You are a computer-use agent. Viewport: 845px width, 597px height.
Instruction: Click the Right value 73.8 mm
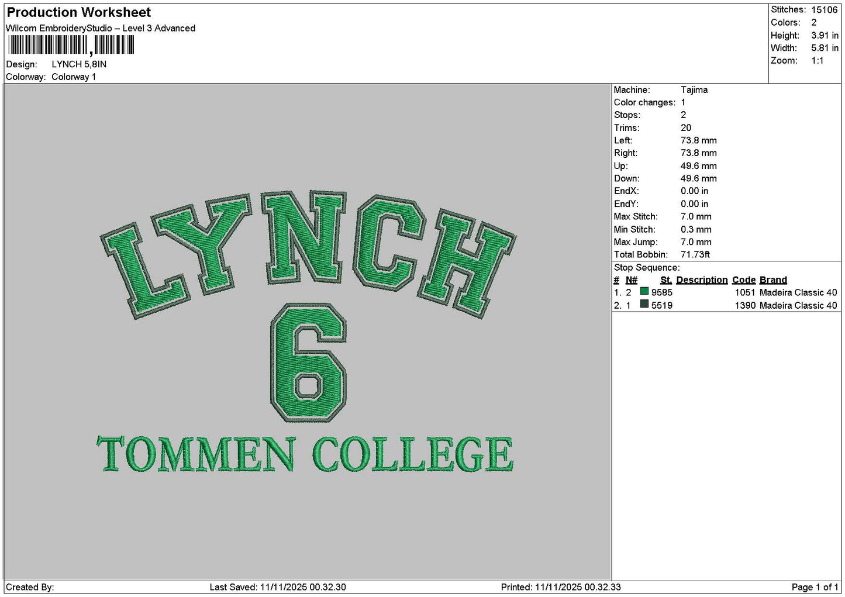click(699, 153)
